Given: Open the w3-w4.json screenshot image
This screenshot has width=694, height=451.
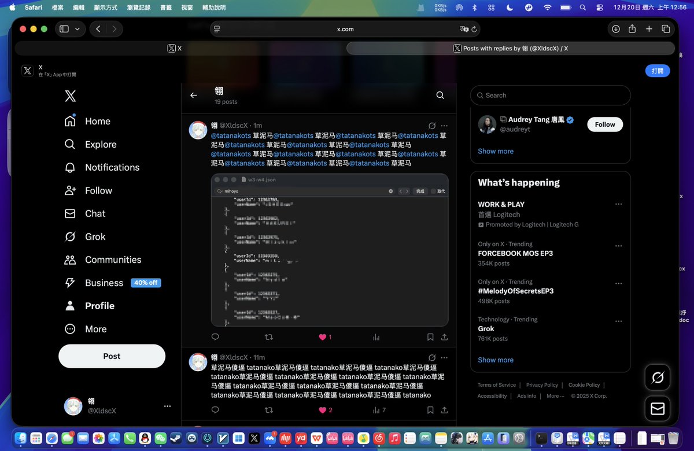Looking at the screenshot, I should click(x=330, y=250).
